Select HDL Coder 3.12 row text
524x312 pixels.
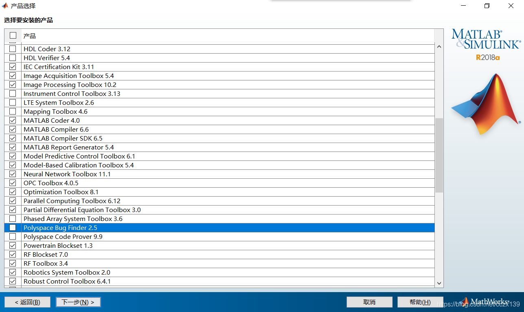coord(47,49)
